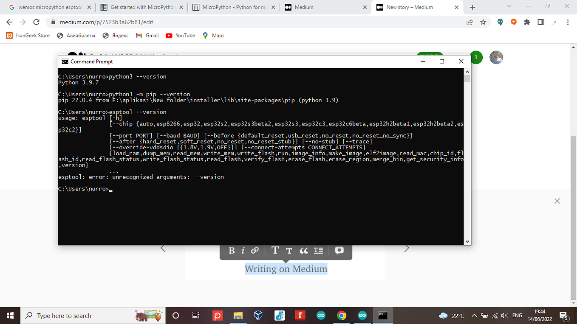Screen dimensions: 577x324
Task: Open site info via the address bar padlock
Action: [52, 22]
